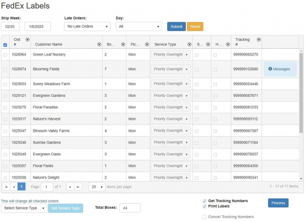The image size is (305, 222).
Task: Click tracking number 999999071184
Action: tap(246, 143)
